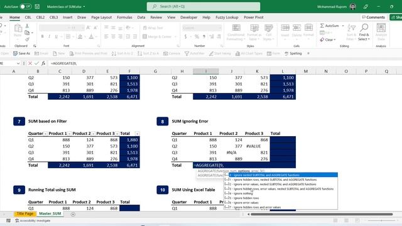The image size is (402, 226).
Task: Click Sort A to Z in quick toolbar
Action: (x=122, y=53)
